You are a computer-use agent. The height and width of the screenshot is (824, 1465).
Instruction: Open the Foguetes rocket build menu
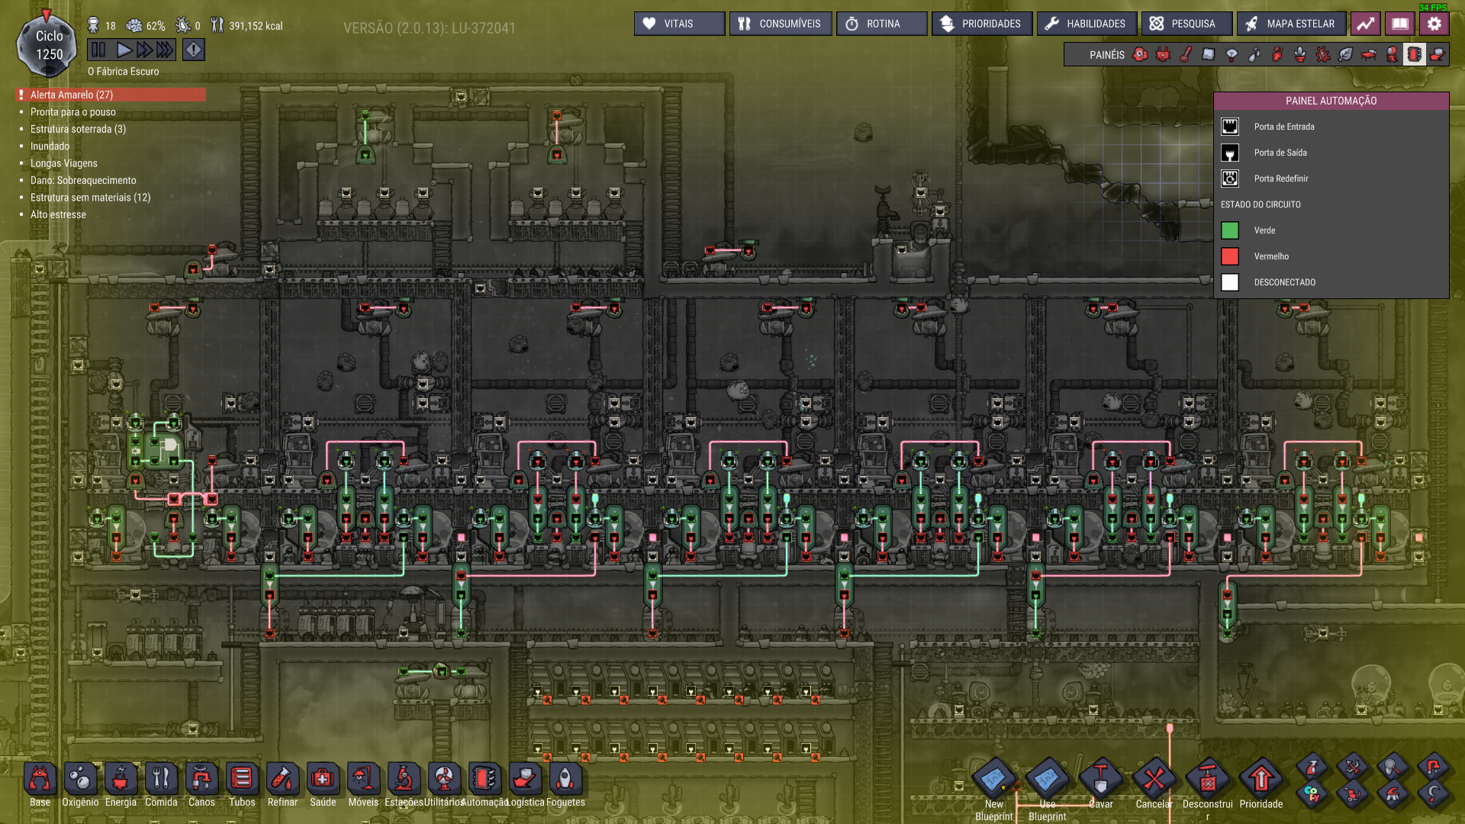point(565,780)
